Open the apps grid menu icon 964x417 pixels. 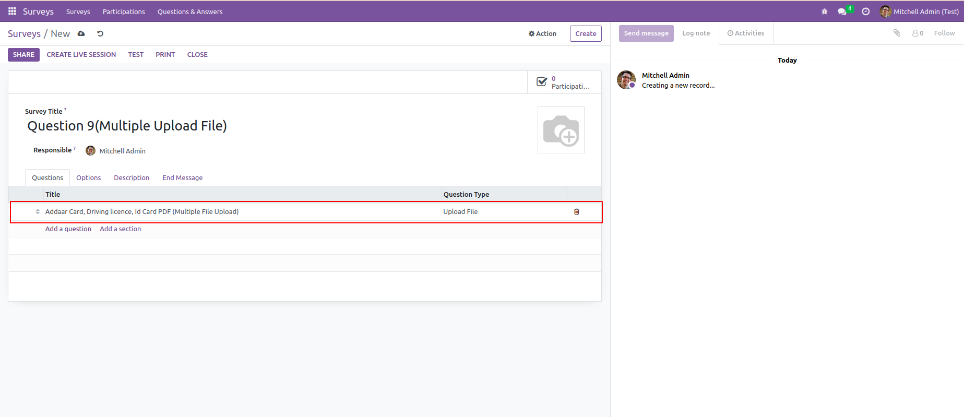pos(12,11)
